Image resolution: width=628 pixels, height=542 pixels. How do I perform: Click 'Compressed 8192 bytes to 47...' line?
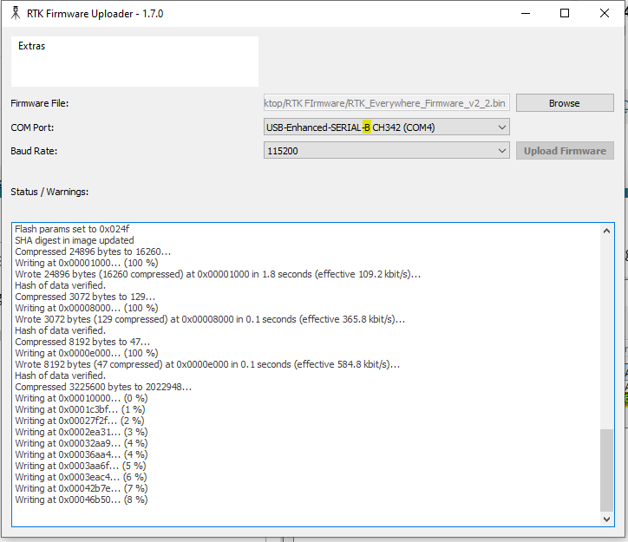tap(82, 342)
